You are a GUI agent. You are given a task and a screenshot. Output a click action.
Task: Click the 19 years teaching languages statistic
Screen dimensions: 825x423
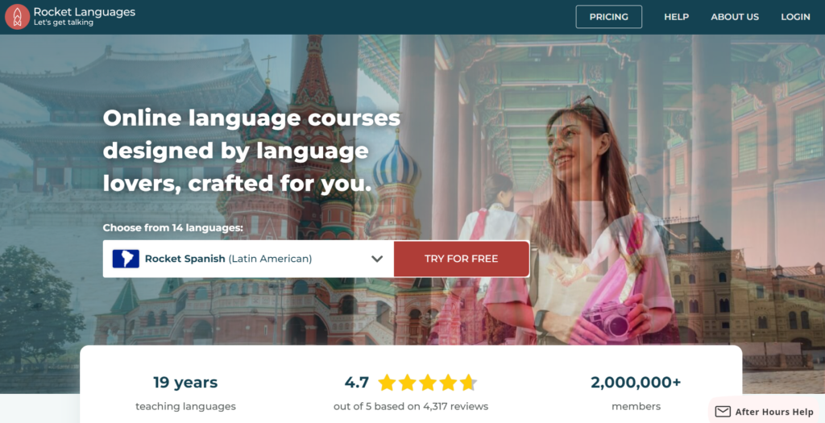coord(185,393)
